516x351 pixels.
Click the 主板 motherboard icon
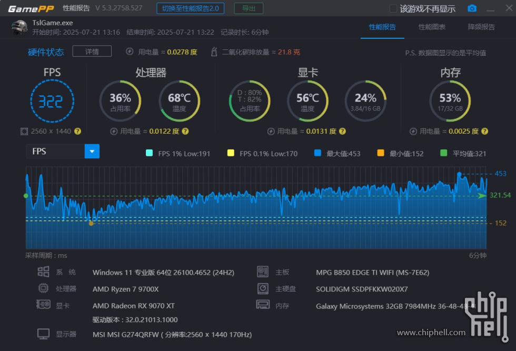tap(263, 272)
